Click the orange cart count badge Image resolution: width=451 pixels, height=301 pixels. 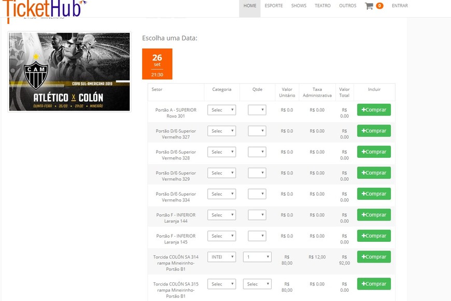coord(380,6)
